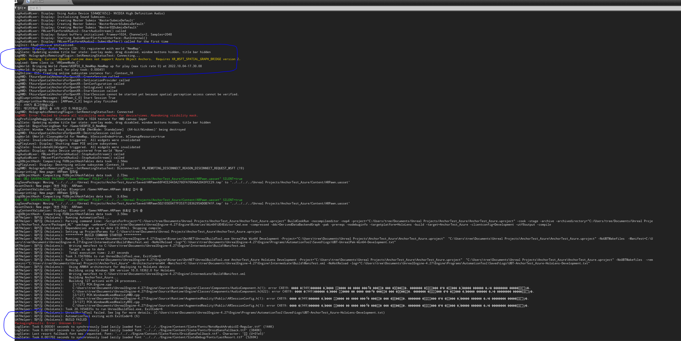The height and width of the screenshot is (341, 681).
Task: Select the 'FAudioDevice initialized.' log line
Action: (x=45, y=45)
